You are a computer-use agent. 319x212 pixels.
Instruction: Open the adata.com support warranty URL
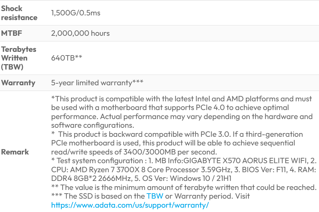[x=130, y=205]
